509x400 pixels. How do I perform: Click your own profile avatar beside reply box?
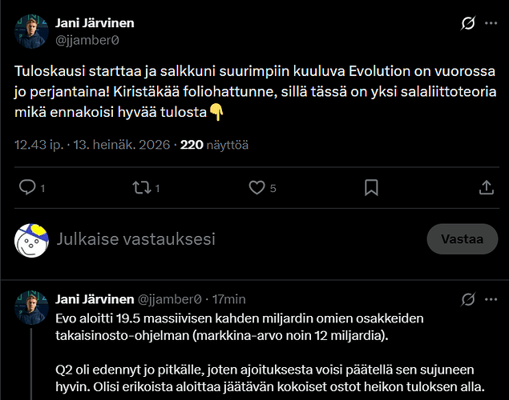[31, 240]
